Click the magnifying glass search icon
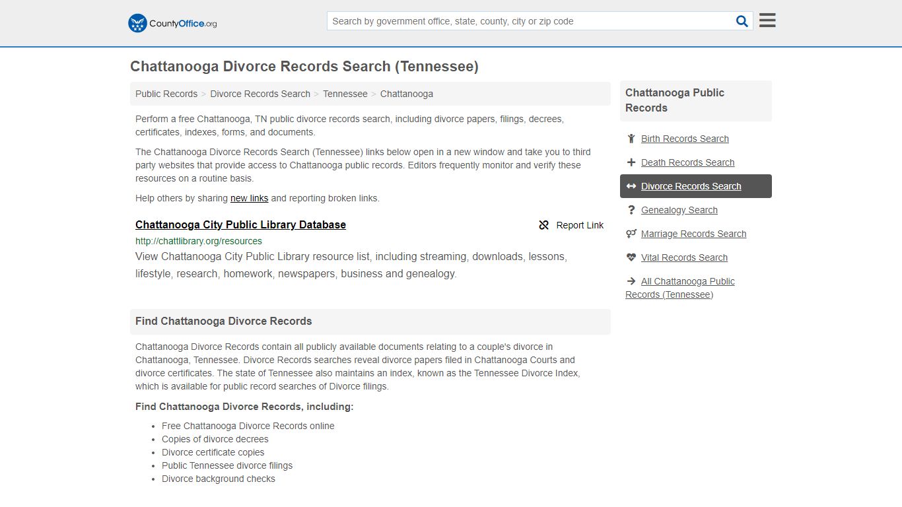Viewport: 902px width, 507px height. pos(742,21)
